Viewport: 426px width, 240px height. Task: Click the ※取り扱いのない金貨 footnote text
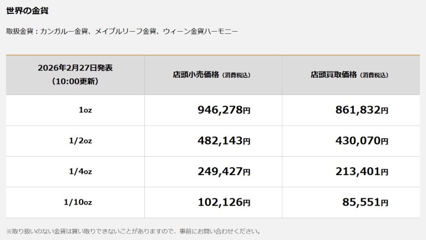[x=133, y=231]
